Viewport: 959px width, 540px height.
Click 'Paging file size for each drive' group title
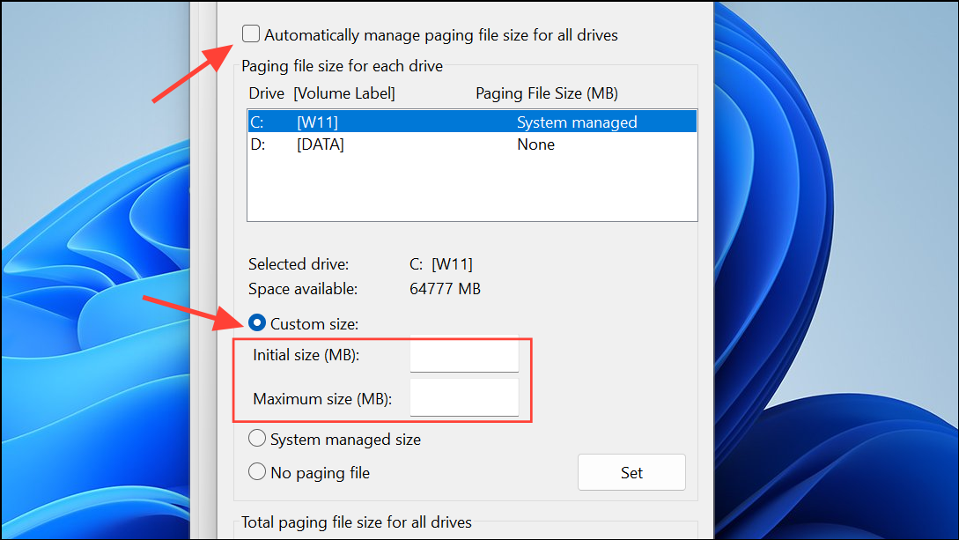[x=342, y=66]
